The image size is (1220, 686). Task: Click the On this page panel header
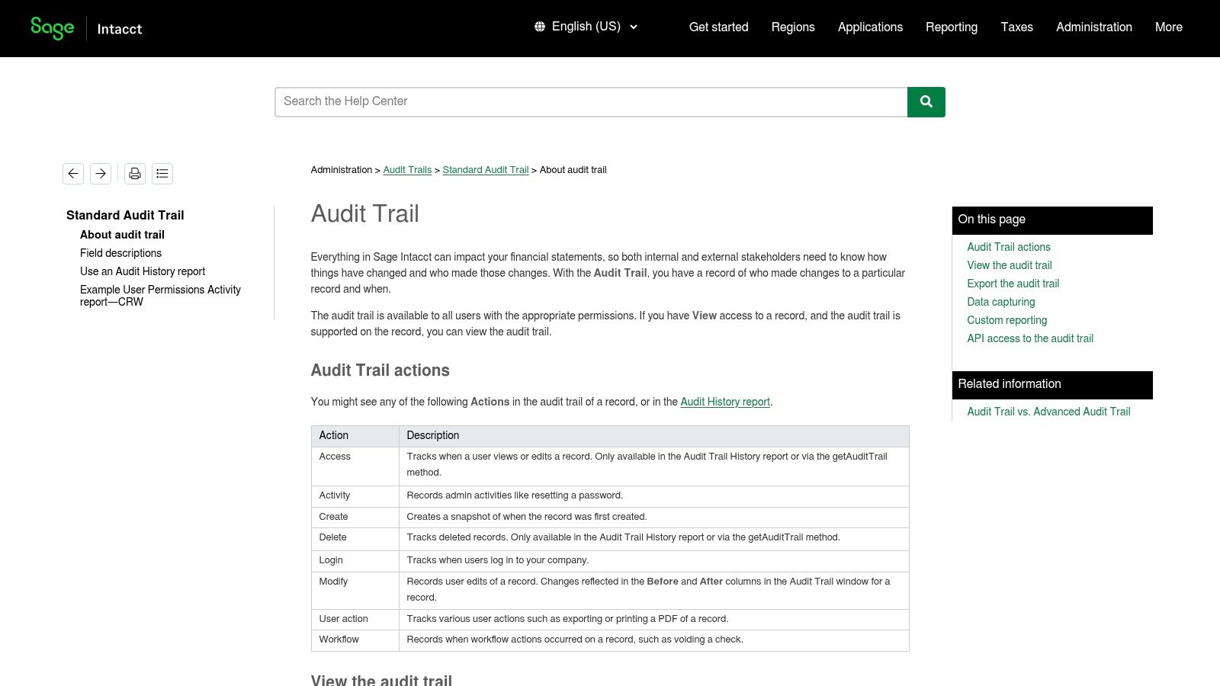pos(1052,220)
